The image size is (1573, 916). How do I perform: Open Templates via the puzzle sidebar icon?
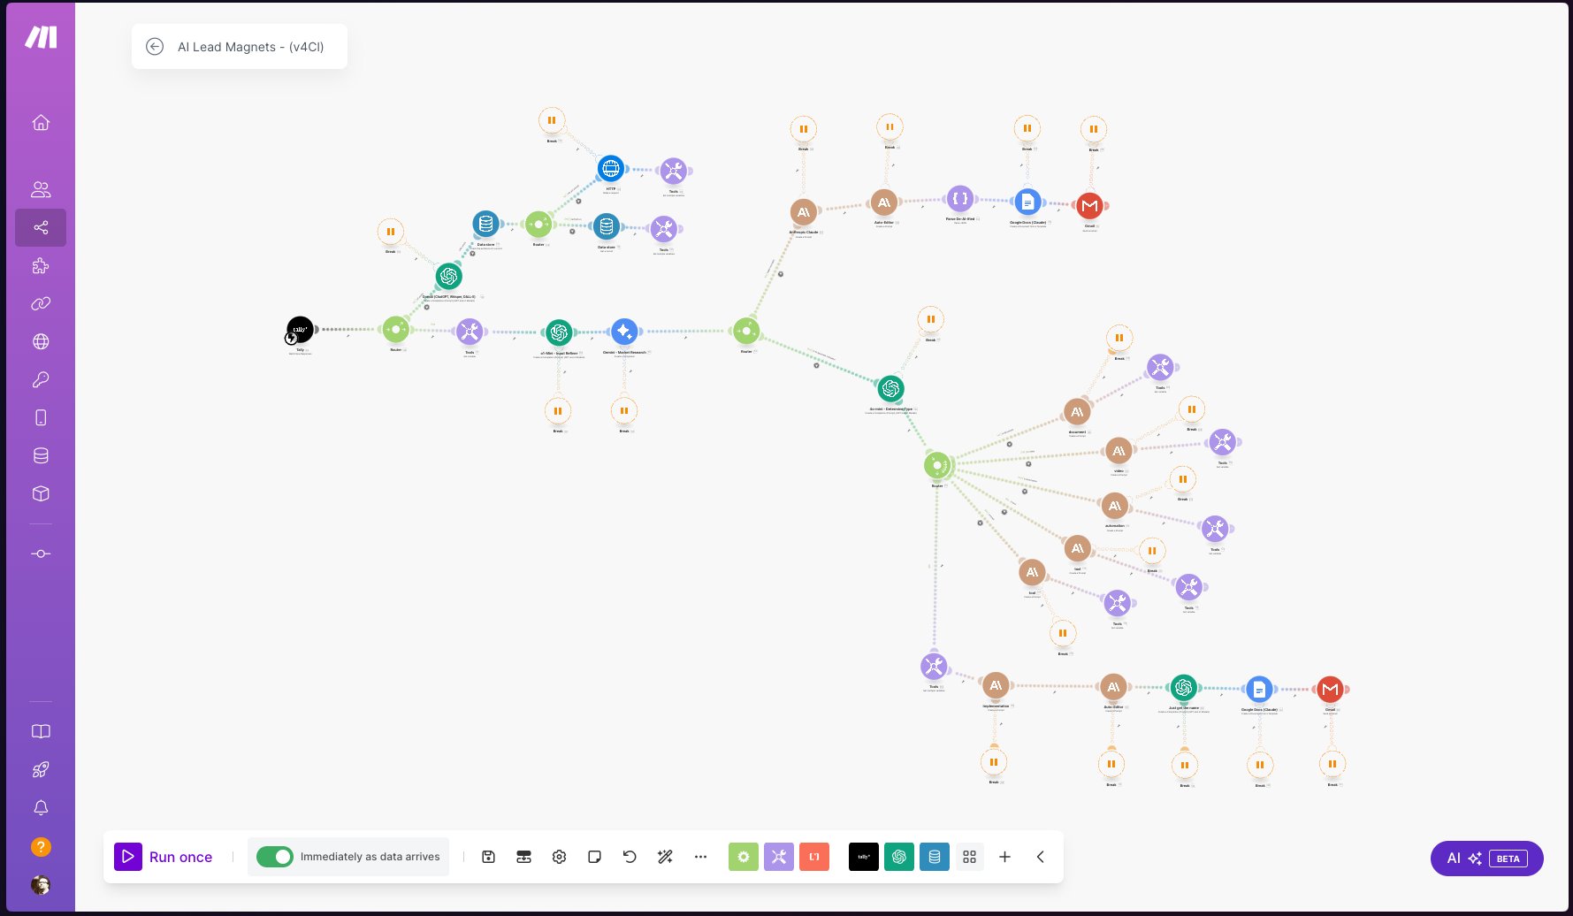[x=41, y=265]
